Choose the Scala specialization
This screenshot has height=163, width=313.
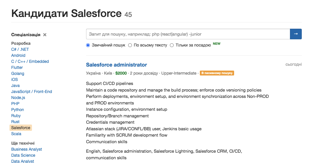click(16, 134)
